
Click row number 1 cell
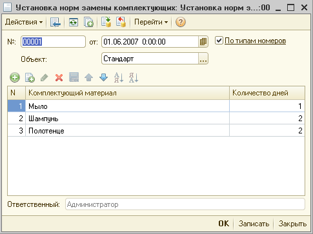click(x=17, y=106)
